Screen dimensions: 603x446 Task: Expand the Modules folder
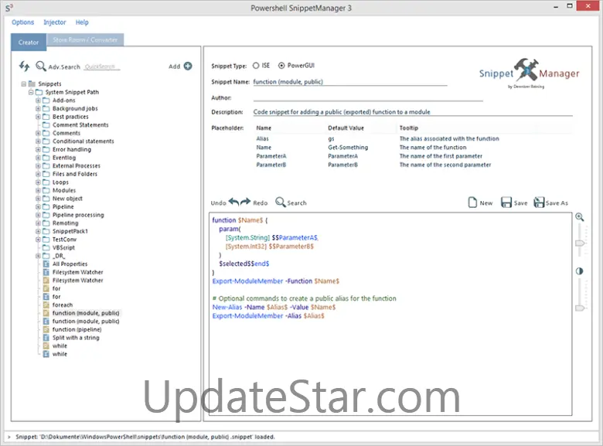coord(38,190)
